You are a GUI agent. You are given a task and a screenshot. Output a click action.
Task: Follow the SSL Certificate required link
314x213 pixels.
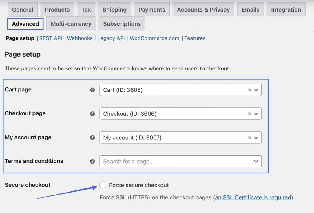coord(253,197)
